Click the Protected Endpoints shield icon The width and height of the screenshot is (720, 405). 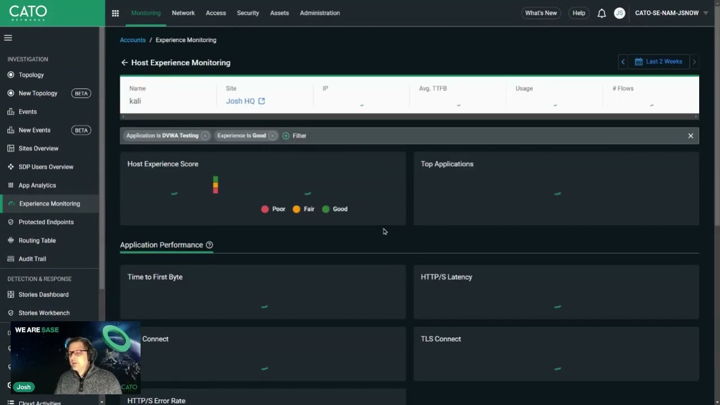point(11,222)
